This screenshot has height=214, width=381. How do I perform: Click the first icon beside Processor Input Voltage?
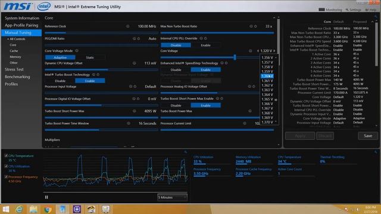(131, 87)
